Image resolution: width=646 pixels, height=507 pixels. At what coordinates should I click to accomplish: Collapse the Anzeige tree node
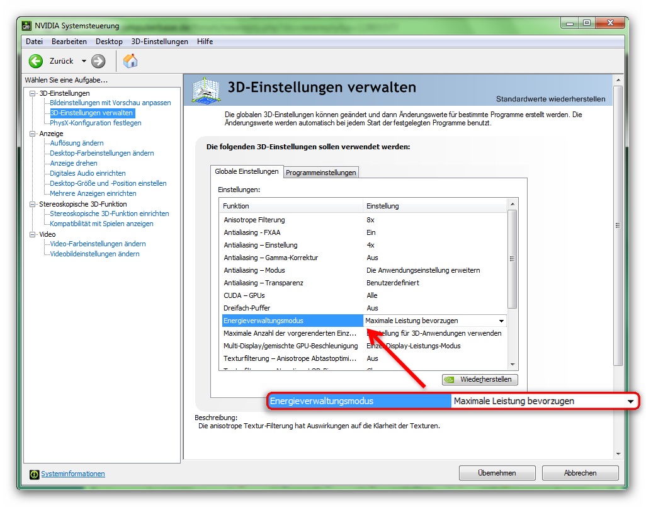[x=33, y=134]
